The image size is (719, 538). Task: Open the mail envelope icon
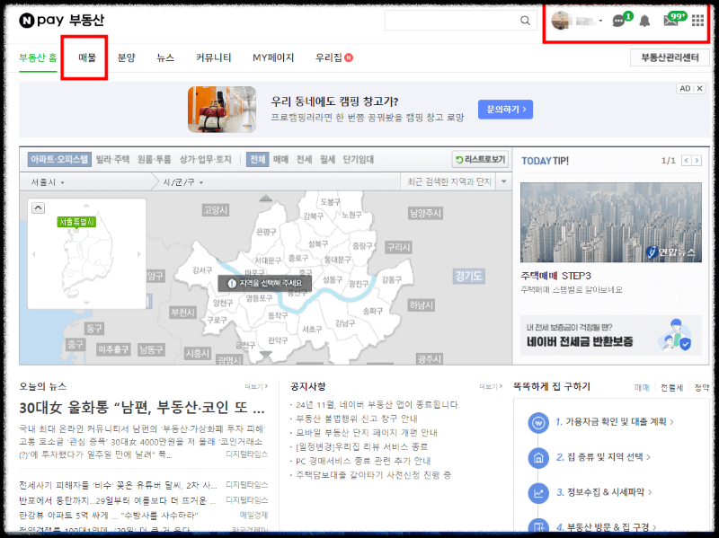[670, 21]
